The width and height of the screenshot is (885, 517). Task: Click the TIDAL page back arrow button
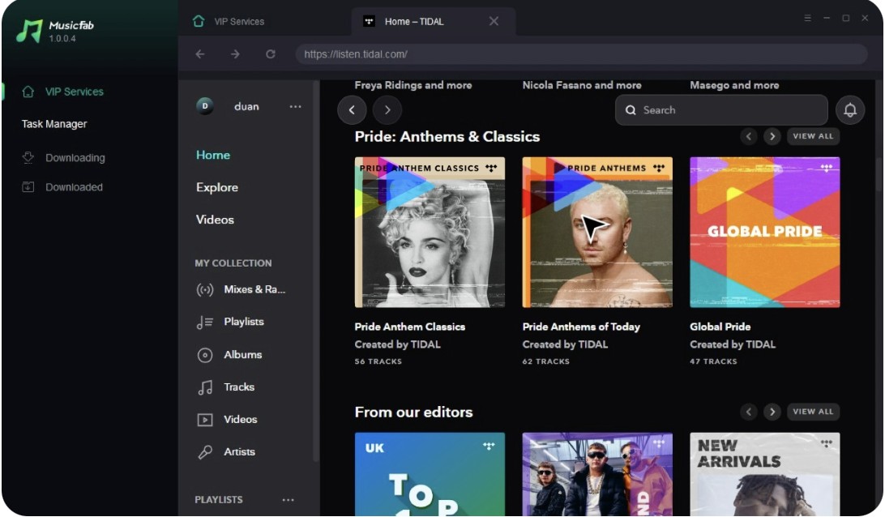353,110
